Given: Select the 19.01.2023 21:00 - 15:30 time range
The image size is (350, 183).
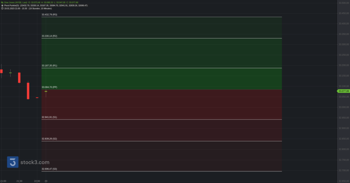Looking at the screenshot, I should tap(16, 8).
